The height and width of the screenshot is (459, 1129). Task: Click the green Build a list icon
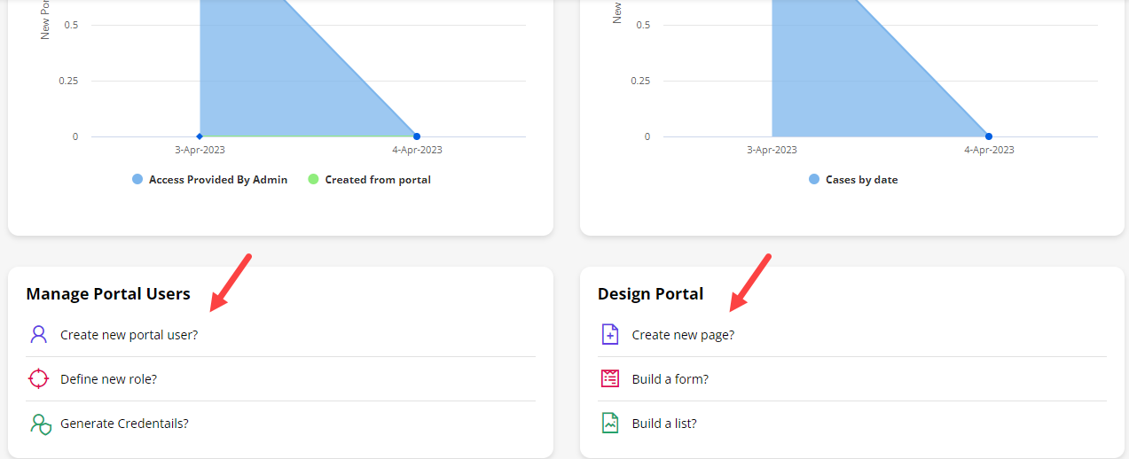pyautogui.click(x=609, y=424)
